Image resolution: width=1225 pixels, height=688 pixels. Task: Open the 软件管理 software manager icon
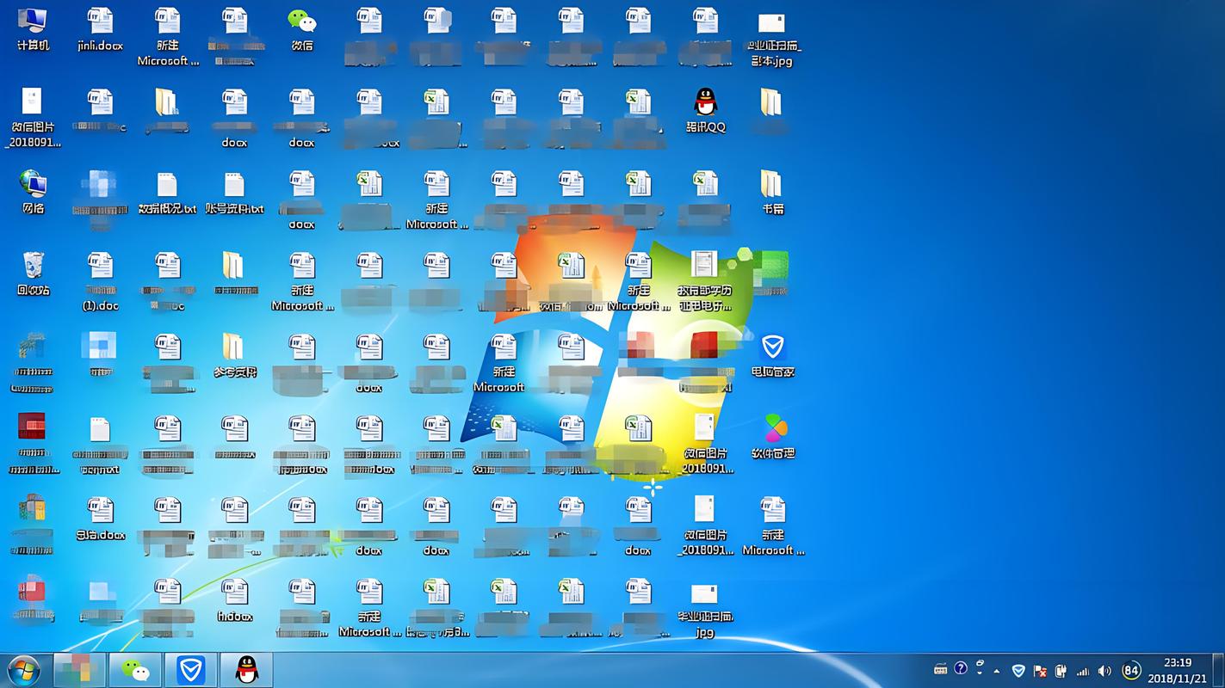[x=772, y=427]
